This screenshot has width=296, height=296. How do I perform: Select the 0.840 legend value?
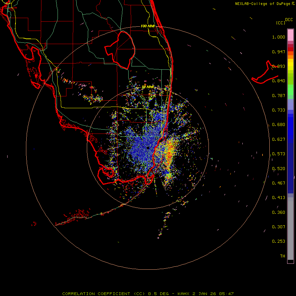279,81
